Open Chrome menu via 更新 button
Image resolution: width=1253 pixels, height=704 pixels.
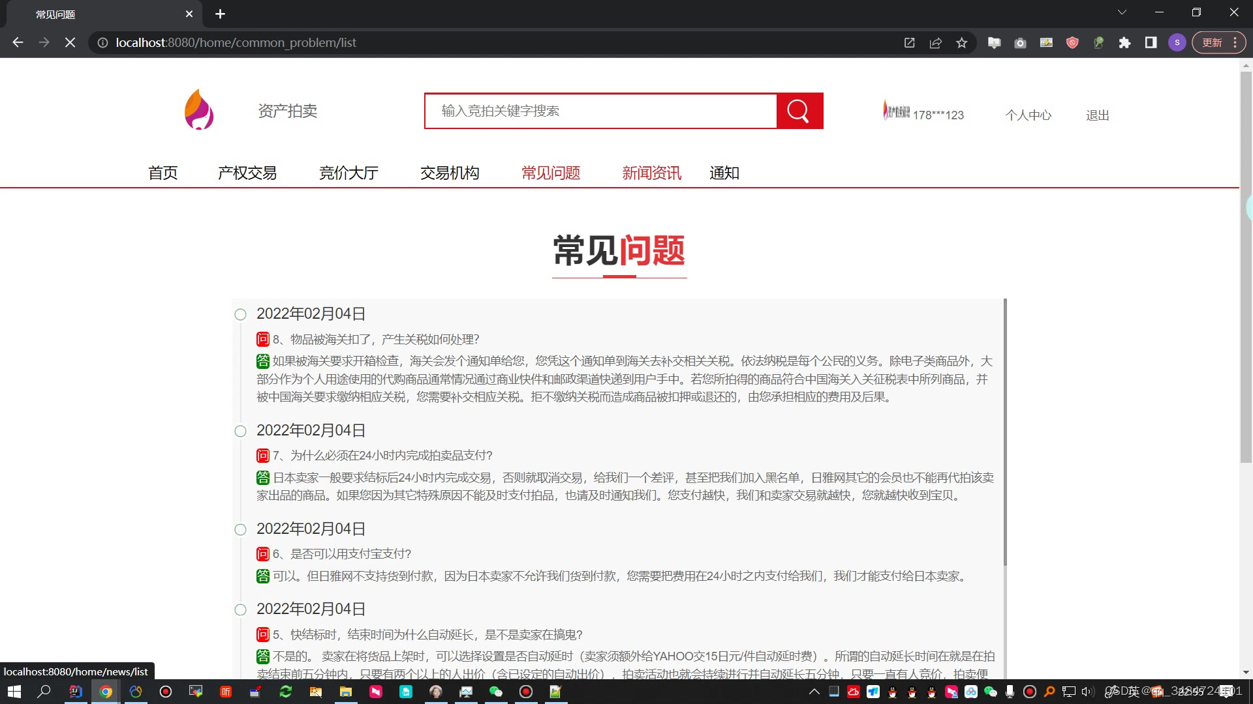pos(1218,42)
